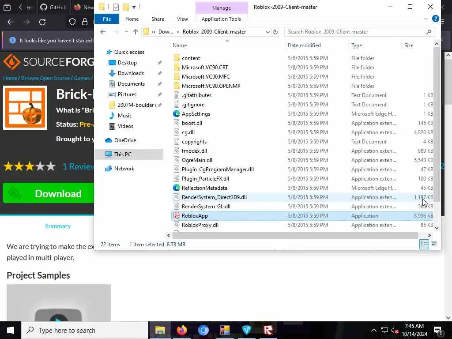Select the content folder icon
Screen dimensions: 452x339
pos(177,58)
